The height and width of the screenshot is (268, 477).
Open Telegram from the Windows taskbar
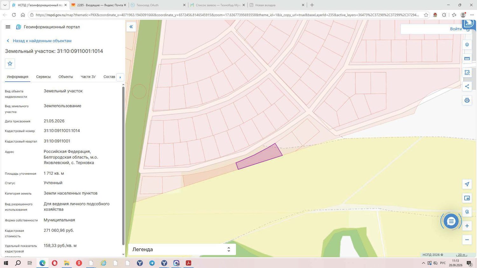point(152,263)
